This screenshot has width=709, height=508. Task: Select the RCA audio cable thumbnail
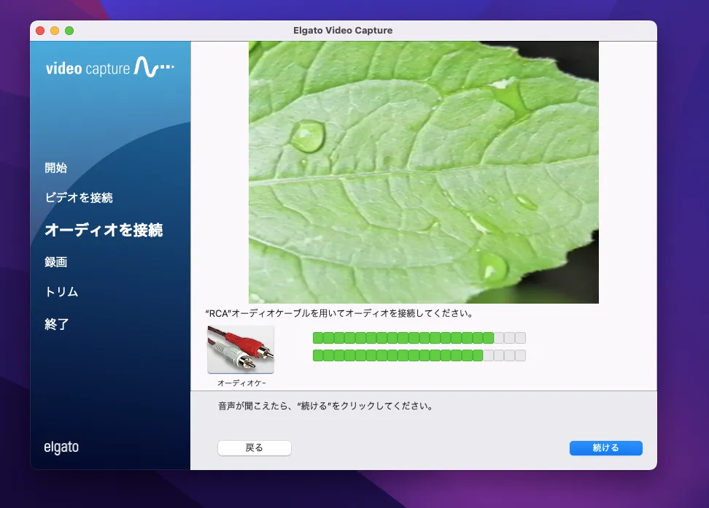[x=241, y=349]
